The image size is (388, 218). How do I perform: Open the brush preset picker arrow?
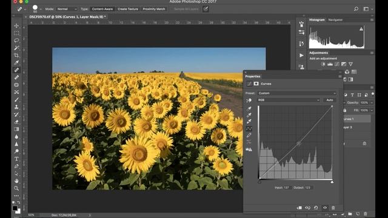pos(41,9)
